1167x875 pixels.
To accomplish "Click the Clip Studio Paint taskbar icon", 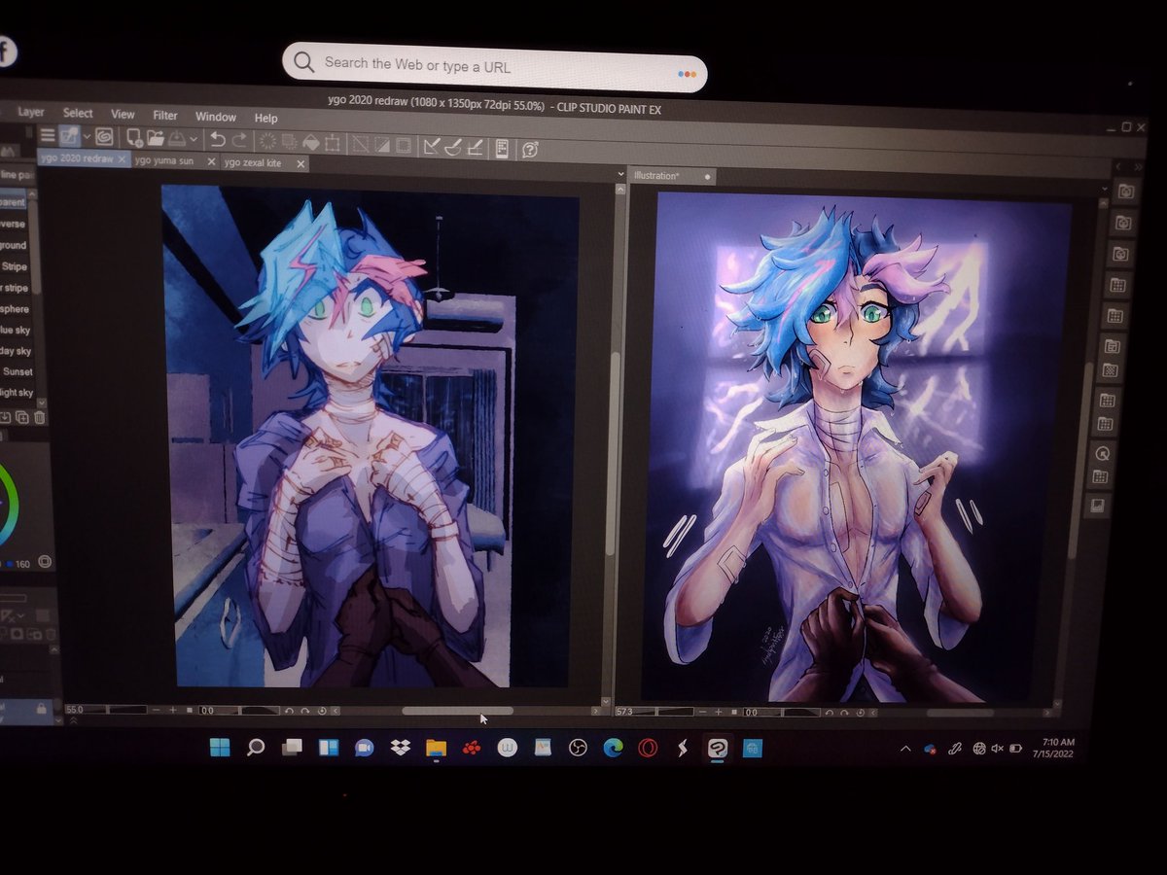I will [x=718, y=747].
